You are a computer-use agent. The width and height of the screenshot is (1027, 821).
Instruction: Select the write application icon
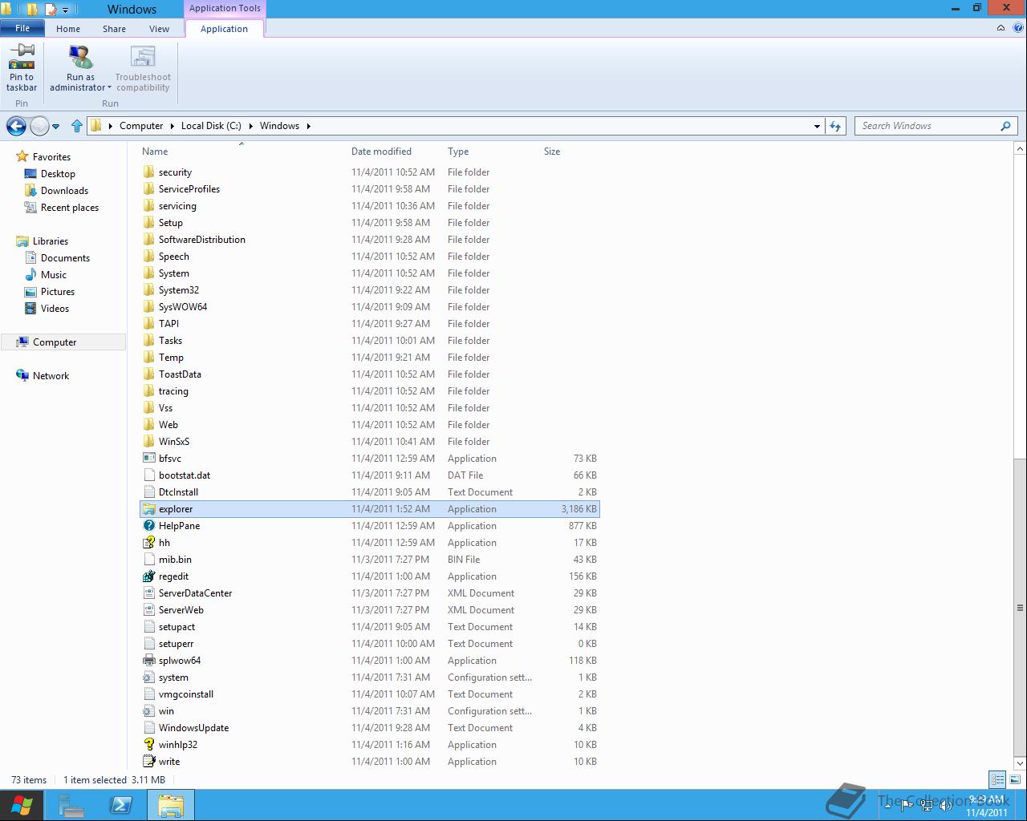[x=148, y=762]
